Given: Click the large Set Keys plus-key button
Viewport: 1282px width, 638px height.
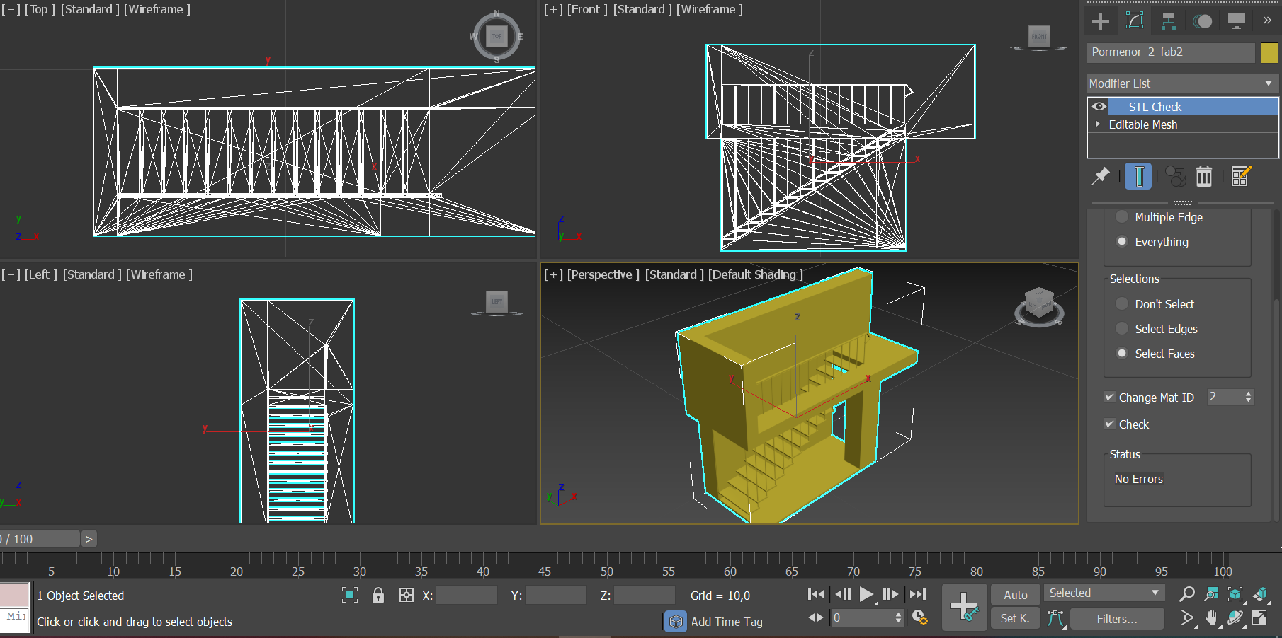Looking at the screenshot, I should pyautogui.click(x=964, y=607).
